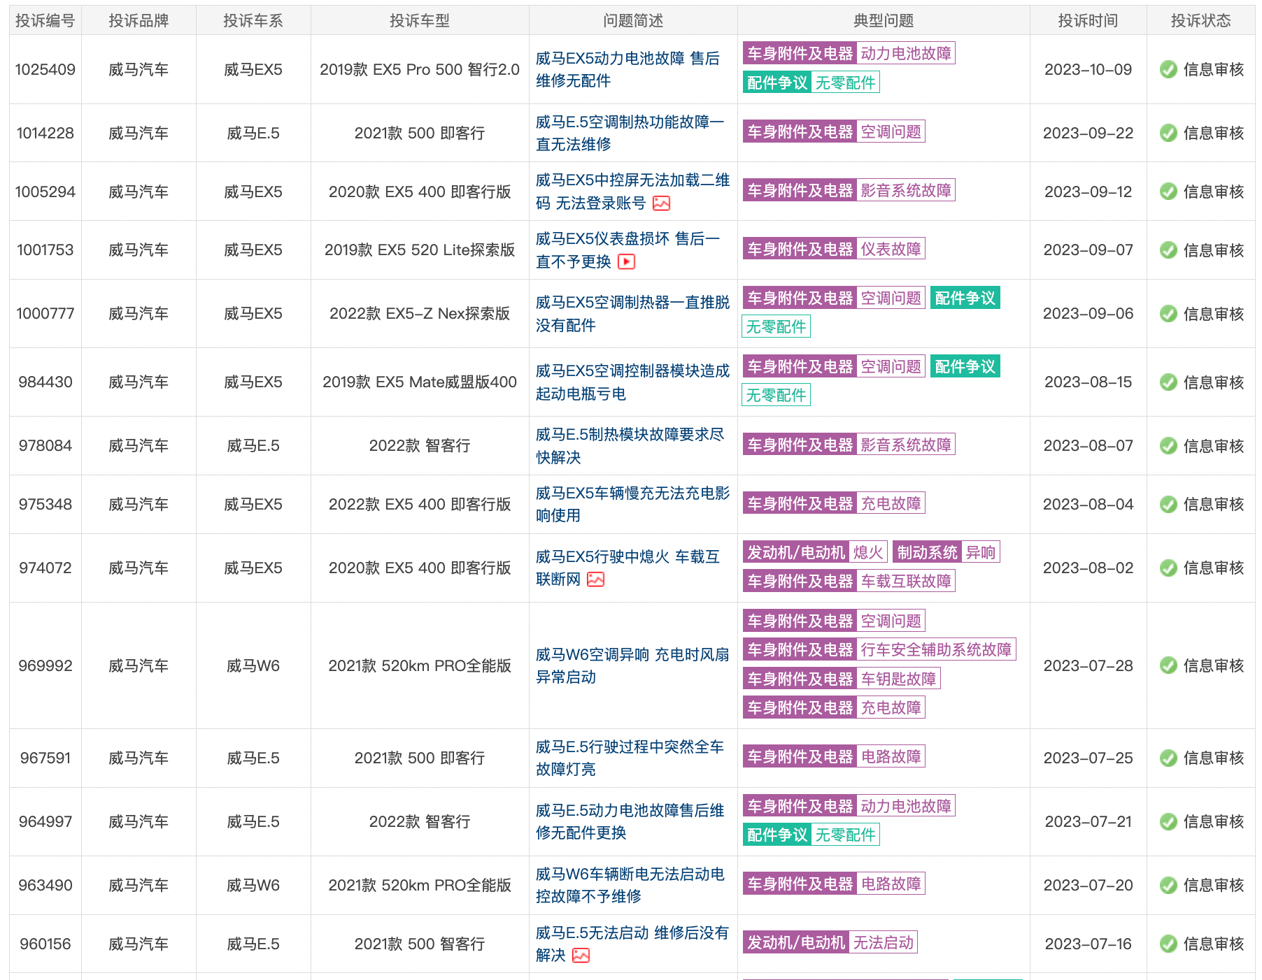The width and height of the screenshot is (1262, 980).
Task: Click green check status icon for complaint 1001753
Action: (1168, 250)
